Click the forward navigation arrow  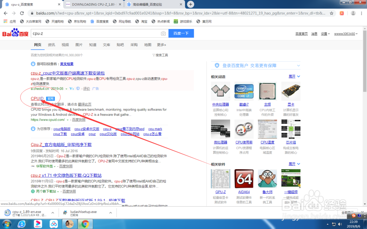14,13
